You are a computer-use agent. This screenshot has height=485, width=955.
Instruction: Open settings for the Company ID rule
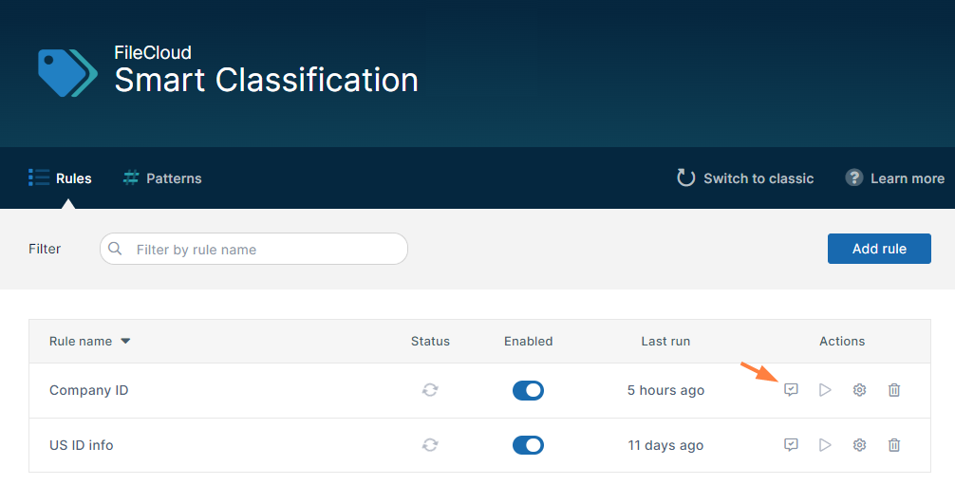pyautogui.click(x=859, y=390)
